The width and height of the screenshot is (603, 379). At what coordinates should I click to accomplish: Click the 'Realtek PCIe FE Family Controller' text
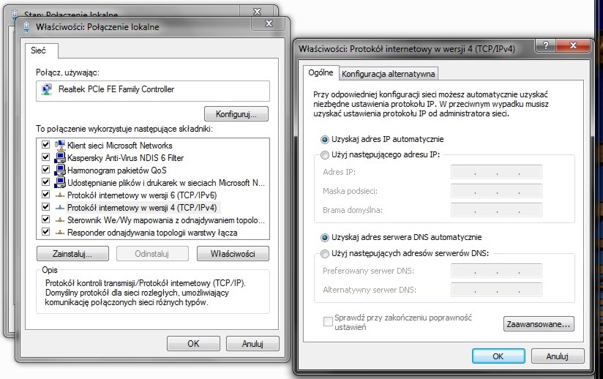[116, 89]
